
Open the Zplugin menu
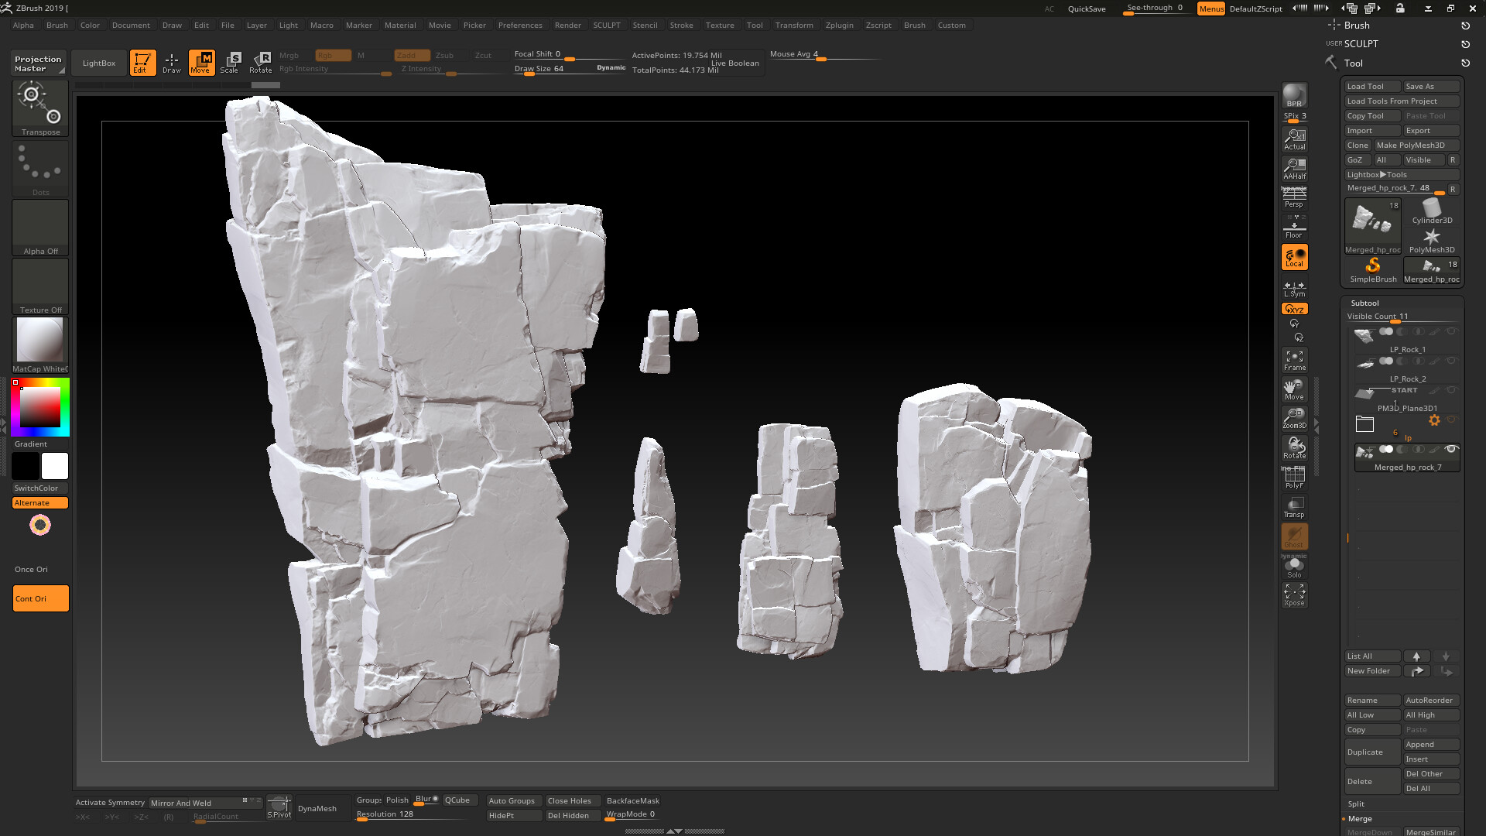click(x=839, y=25)
